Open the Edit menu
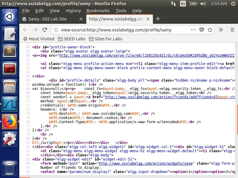 coord(40,11)
